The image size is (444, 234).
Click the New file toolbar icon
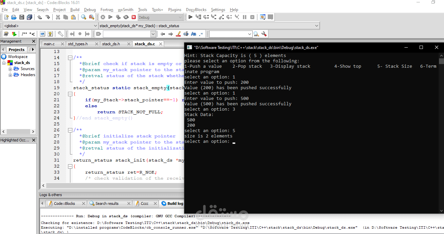pos(6,17)
